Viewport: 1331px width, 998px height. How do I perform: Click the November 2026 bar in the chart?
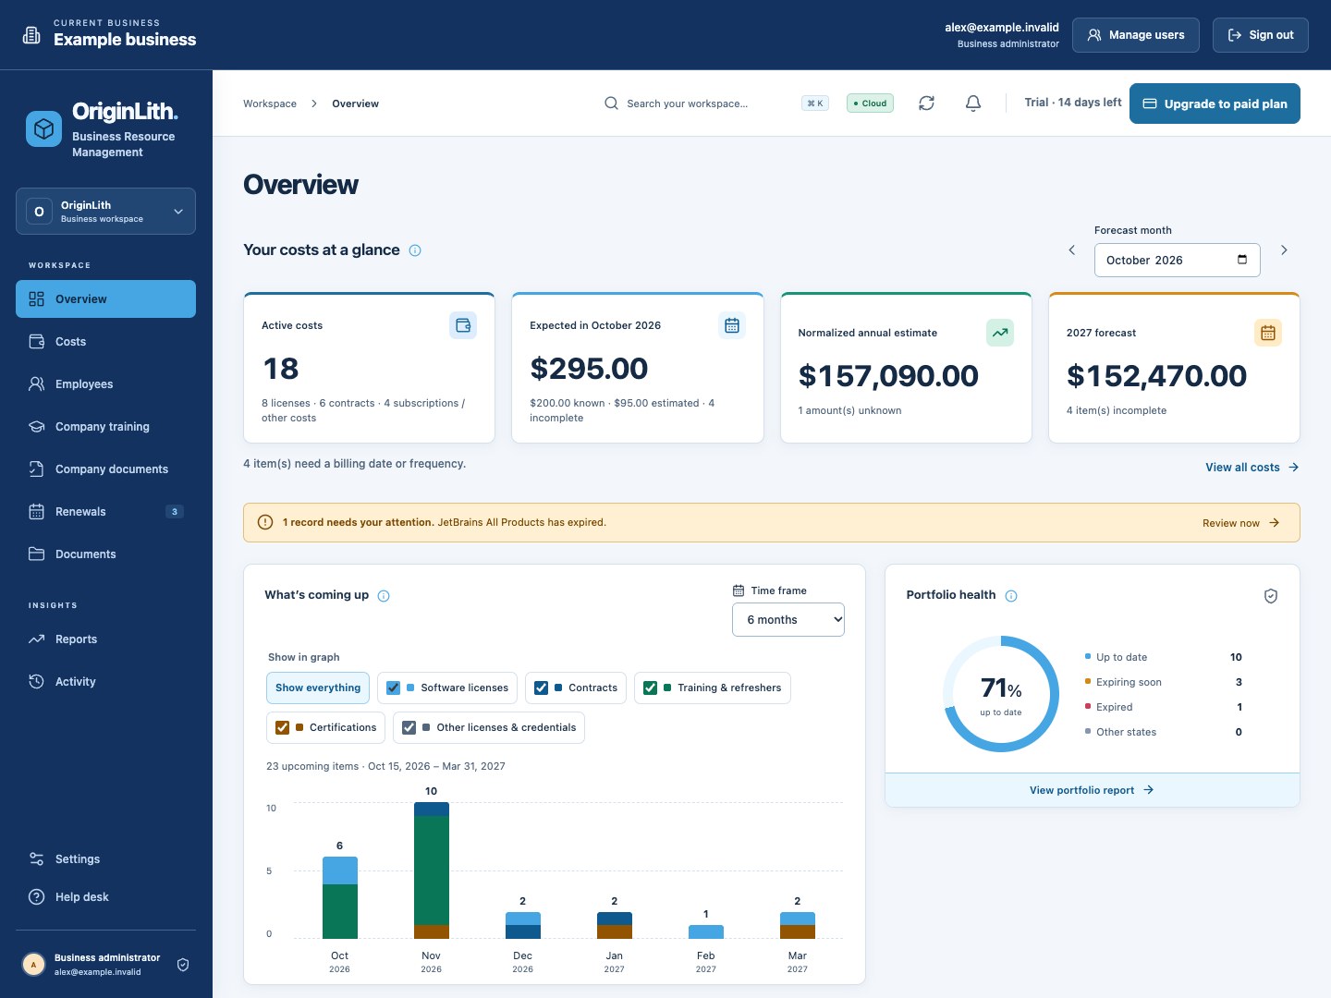(432, 870)
